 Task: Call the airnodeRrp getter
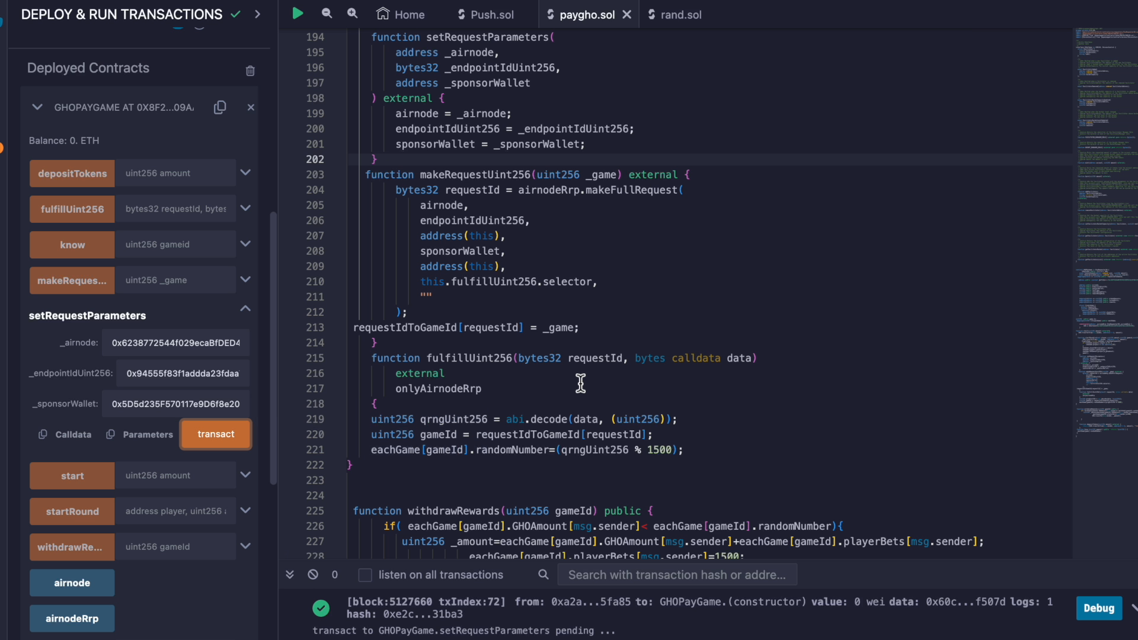coord(72,618)
